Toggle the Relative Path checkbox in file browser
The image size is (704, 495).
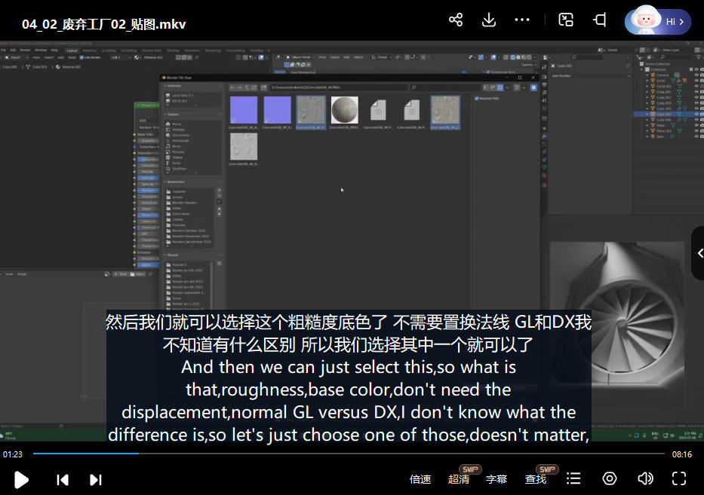pyautogui.click(x=477, y=98)
